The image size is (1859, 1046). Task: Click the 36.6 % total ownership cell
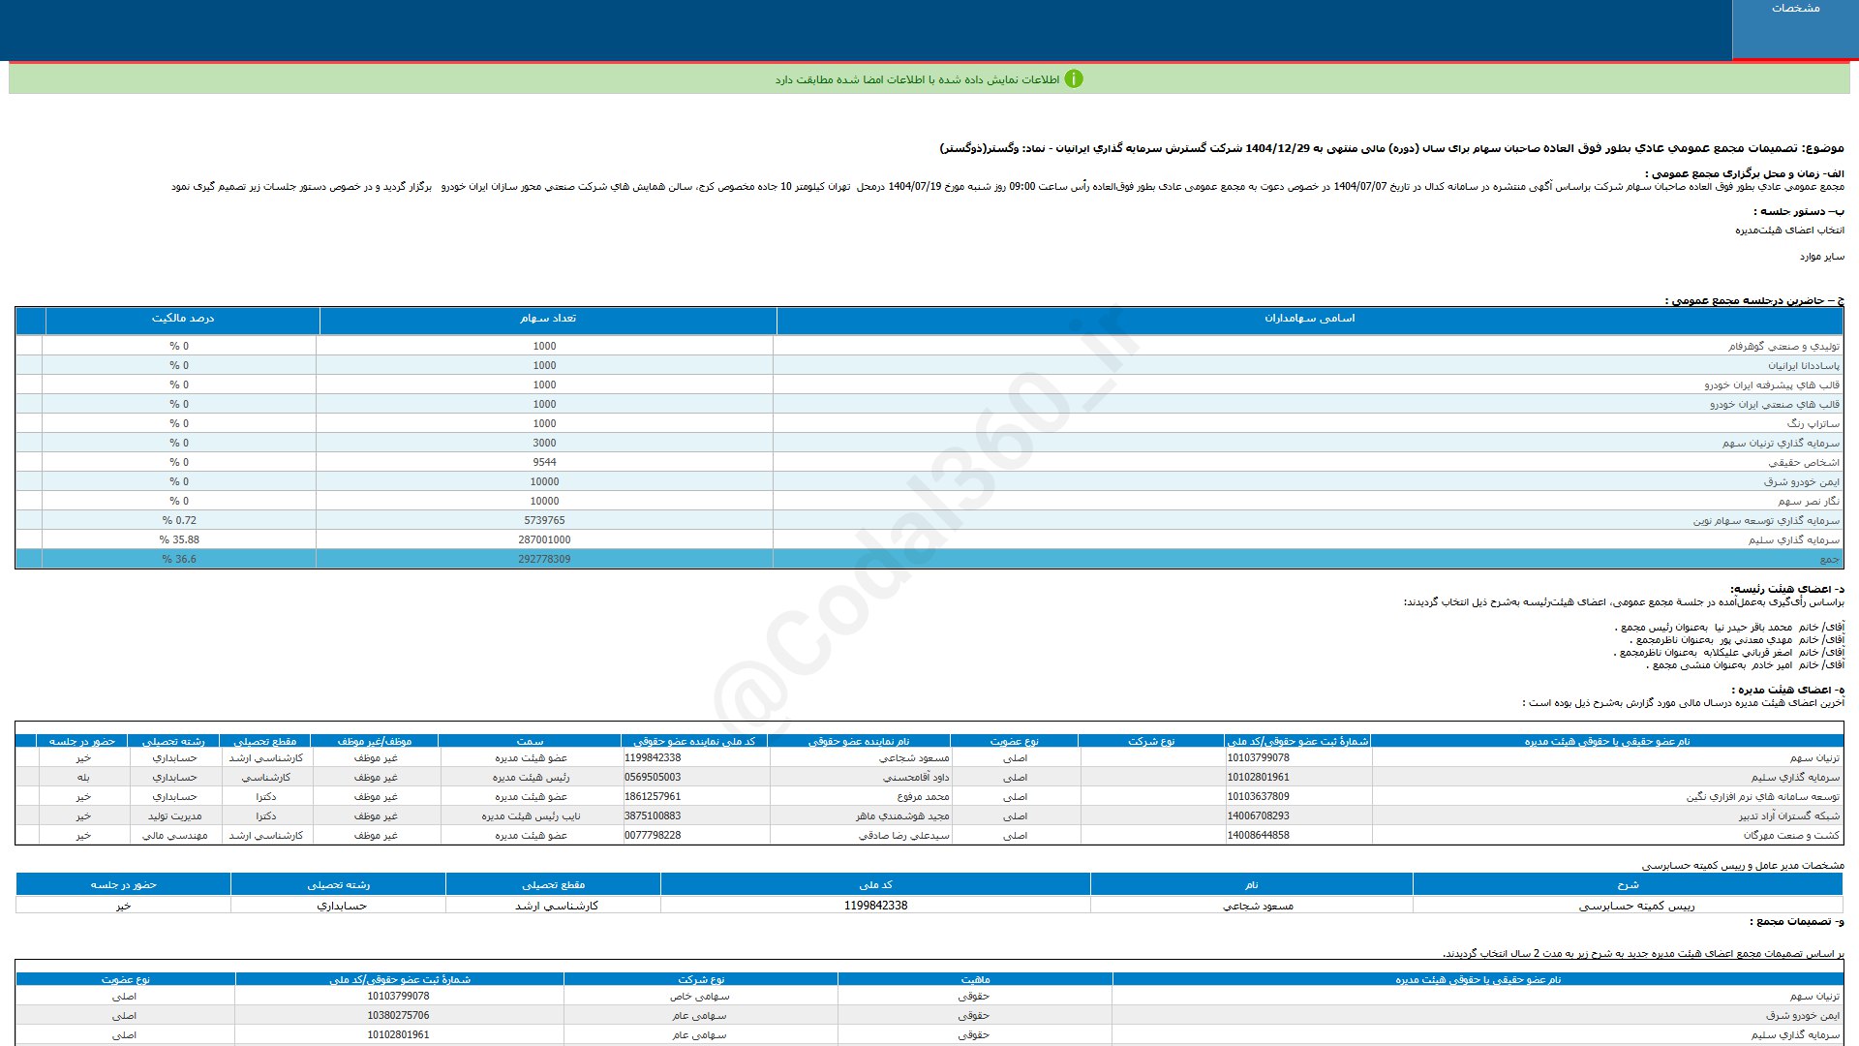point(179,559)
